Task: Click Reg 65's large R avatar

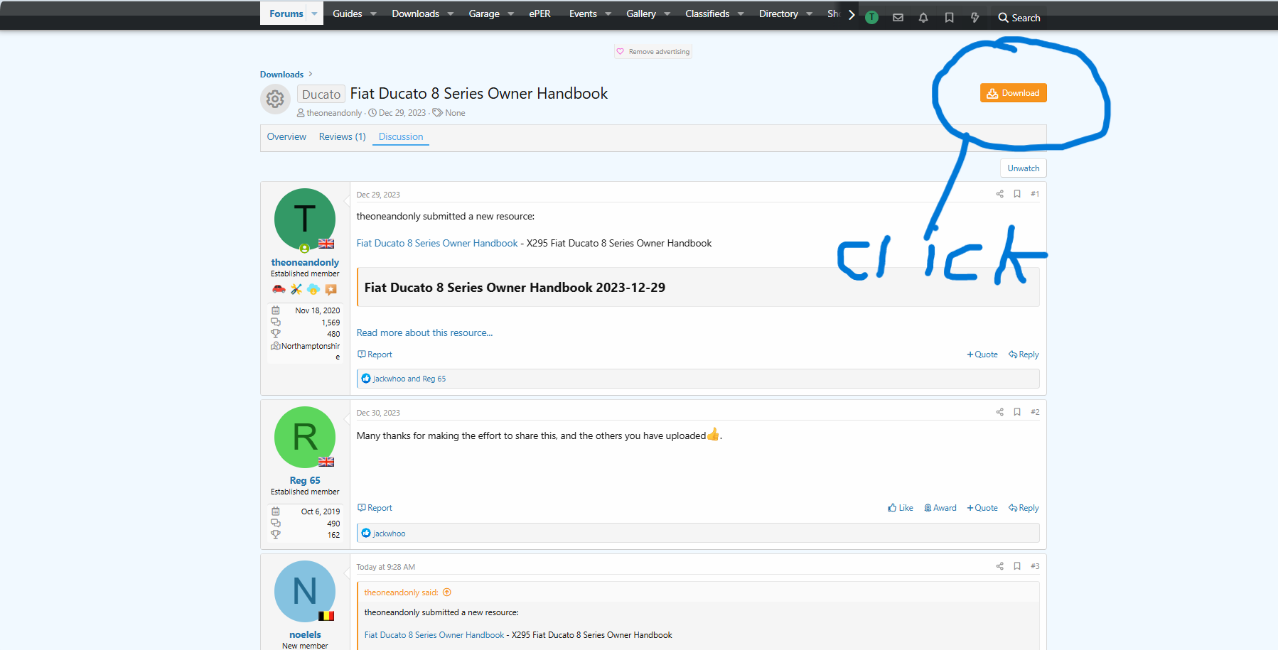Action: point(305,437)
